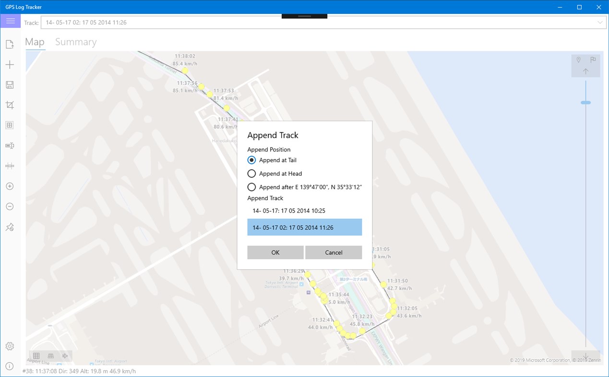This screenshot has height=377, width=609.
Task: Cancel the Append Track dialog
Action: [x=334, y=252]
